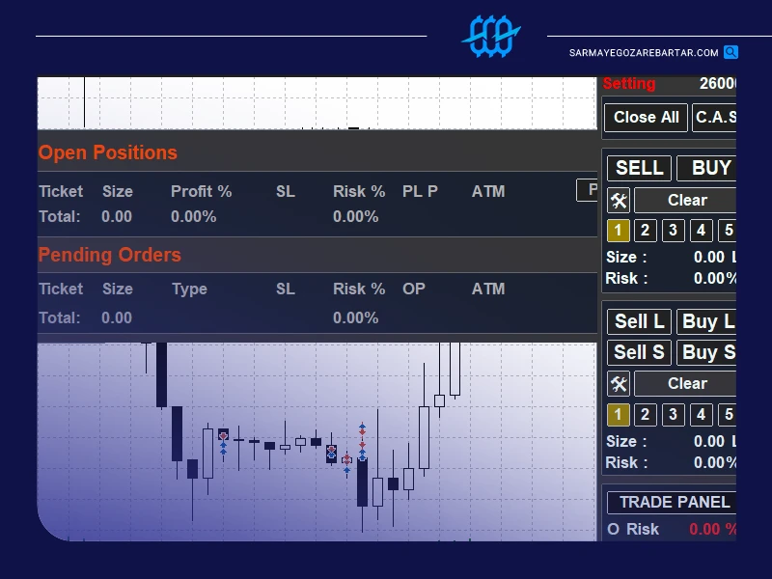Click the search icon beside SARMAYEGOZAREBARTAR.COM
The image size is (772, 579).
pos(731,52)
